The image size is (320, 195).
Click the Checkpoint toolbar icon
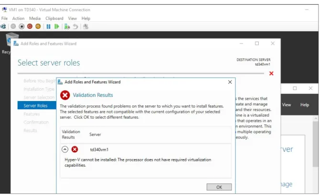(67, 26)
